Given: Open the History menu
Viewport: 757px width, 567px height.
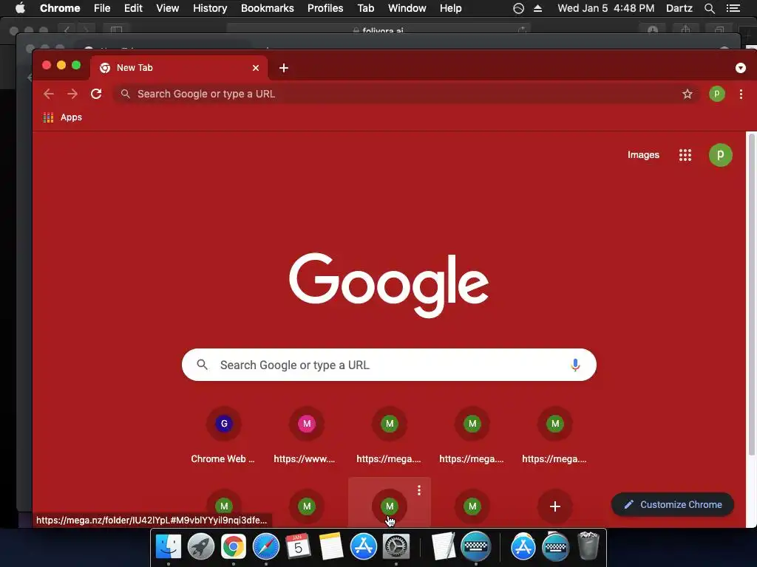Looking at the screenshot, I should click(x=210, y=8).
